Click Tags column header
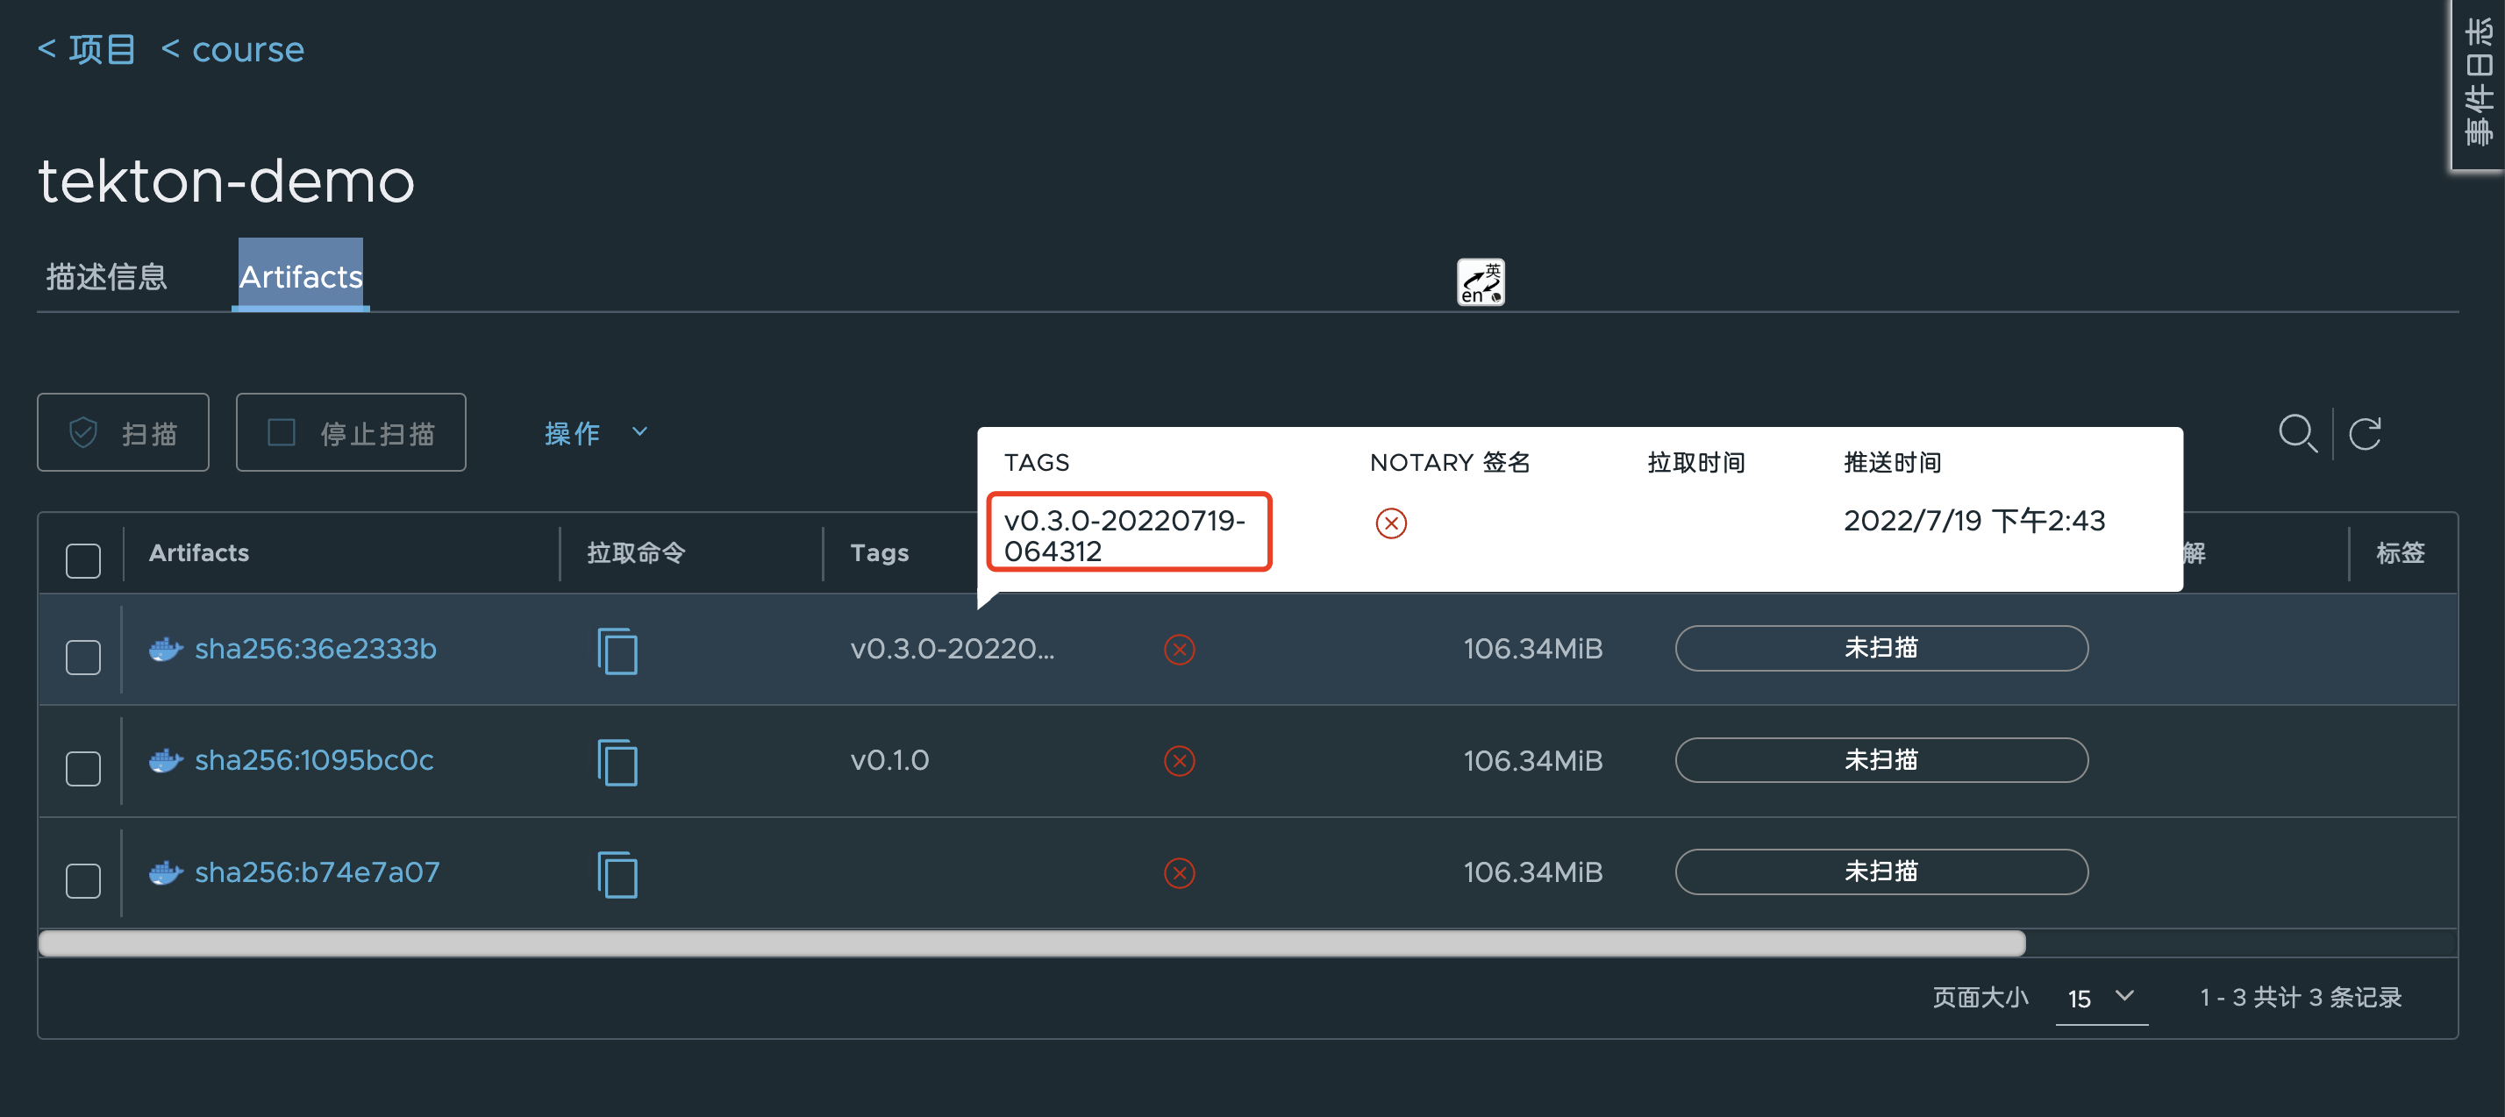 879,552
